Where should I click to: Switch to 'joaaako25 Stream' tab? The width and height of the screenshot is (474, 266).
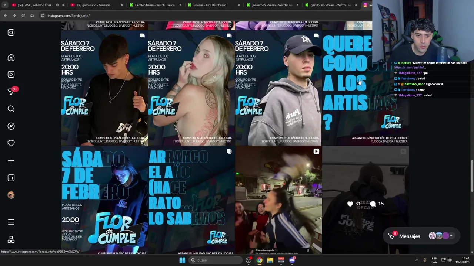click(272, 5)
